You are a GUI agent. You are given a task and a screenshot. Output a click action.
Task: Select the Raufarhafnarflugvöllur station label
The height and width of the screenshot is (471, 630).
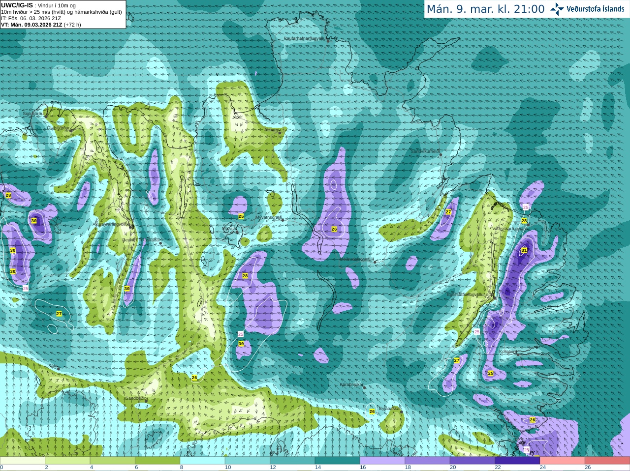pos(305,38)
